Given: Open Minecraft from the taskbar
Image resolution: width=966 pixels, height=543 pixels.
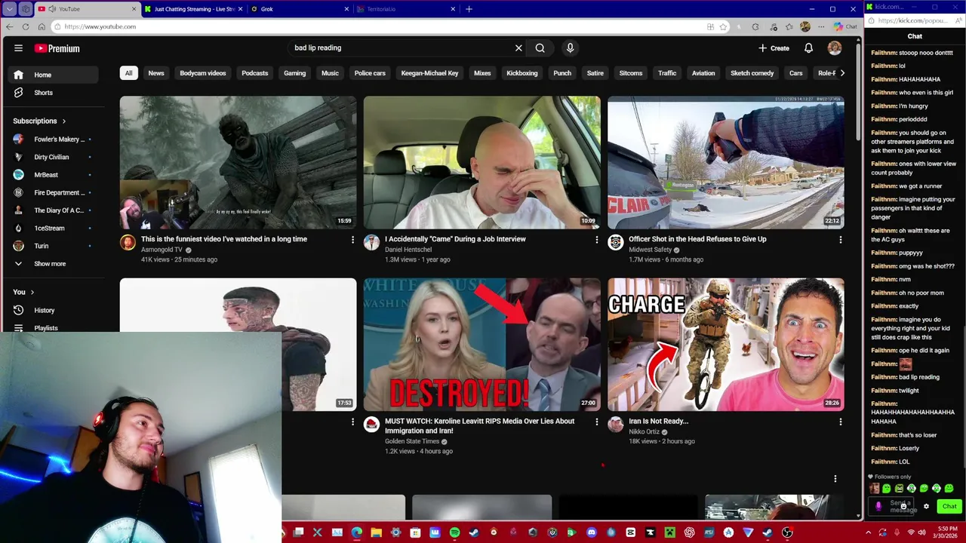Looking at the screenshot, I should 669,532.
